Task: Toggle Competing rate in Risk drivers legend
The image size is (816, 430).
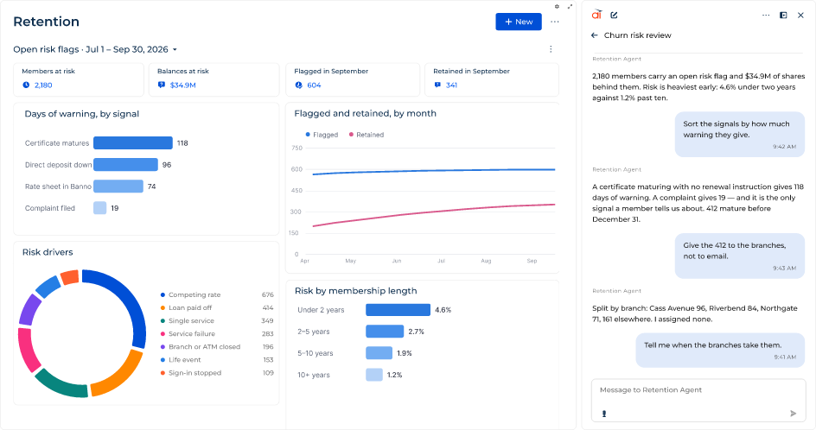Action: pyautogui.click(x=190, y=294)
